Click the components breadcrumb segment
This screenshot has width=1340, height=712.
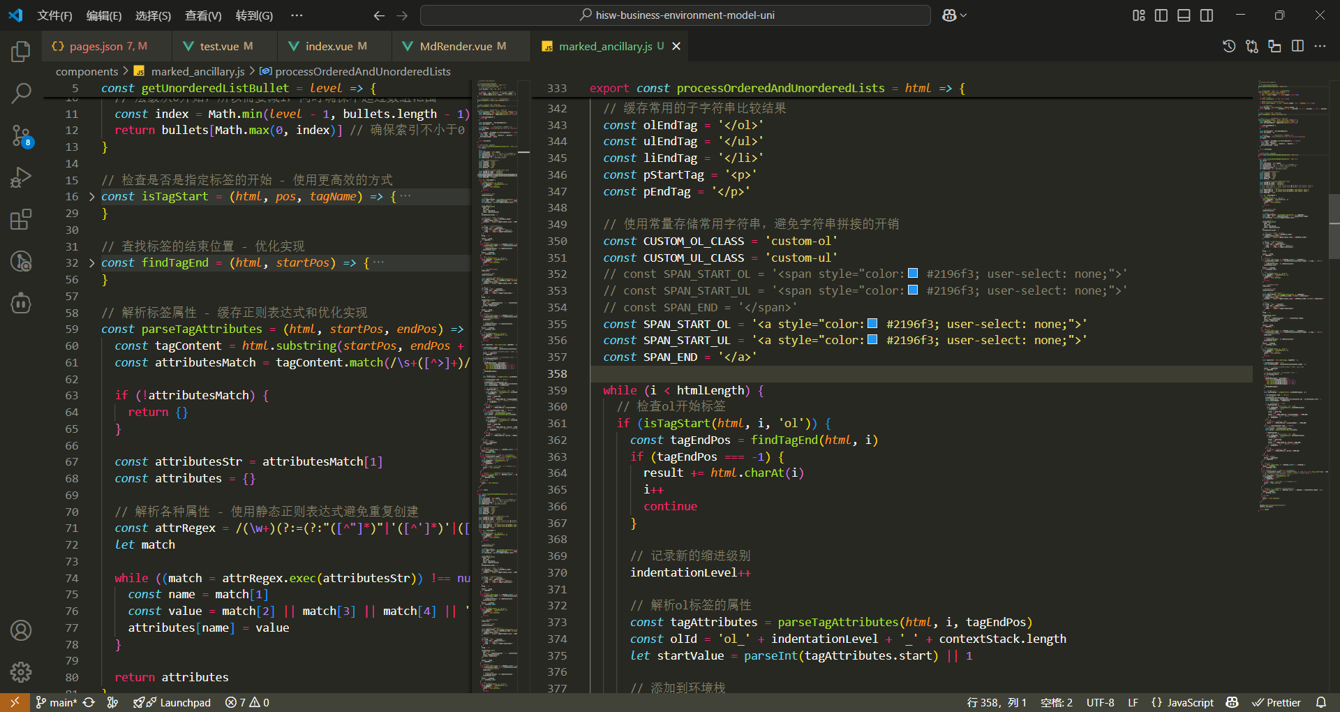click(x=87, y=71)
